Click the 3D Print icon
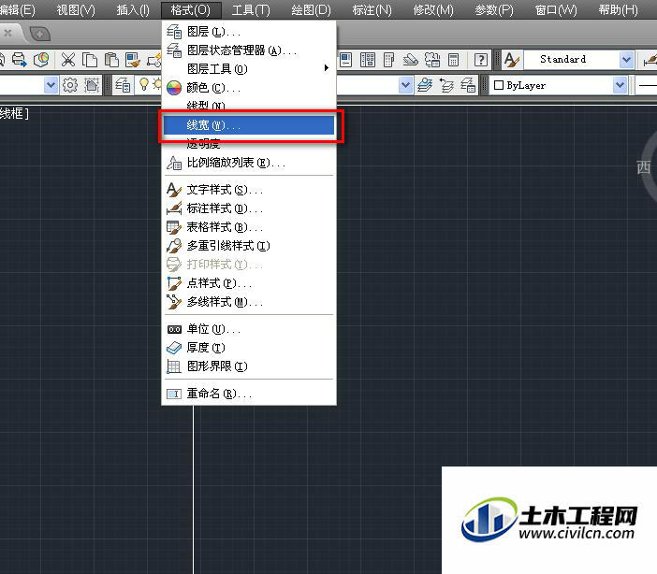 [x=41, y=60]
